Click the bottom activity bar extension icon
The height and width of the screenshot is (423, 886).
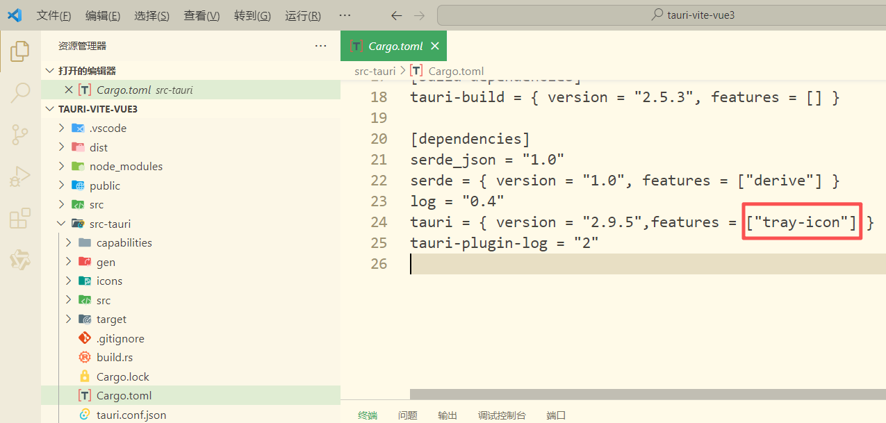(20, 260)
